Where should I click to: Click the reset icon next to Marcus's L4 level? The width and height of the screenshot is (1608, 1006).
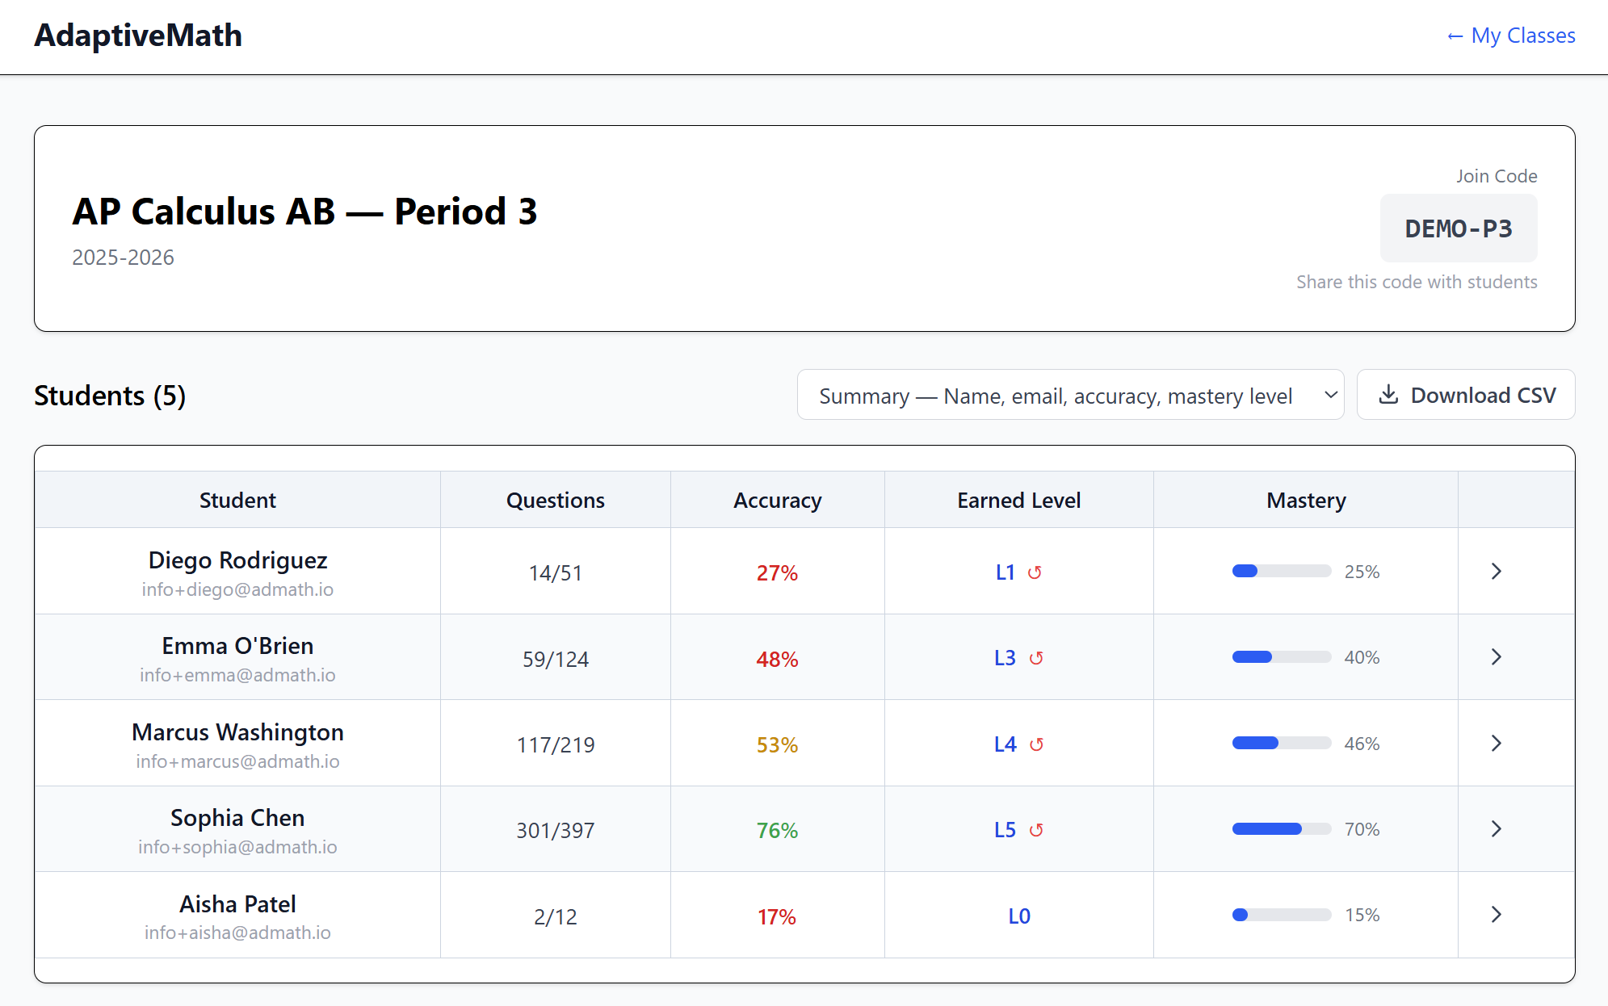coord(1039,744)
